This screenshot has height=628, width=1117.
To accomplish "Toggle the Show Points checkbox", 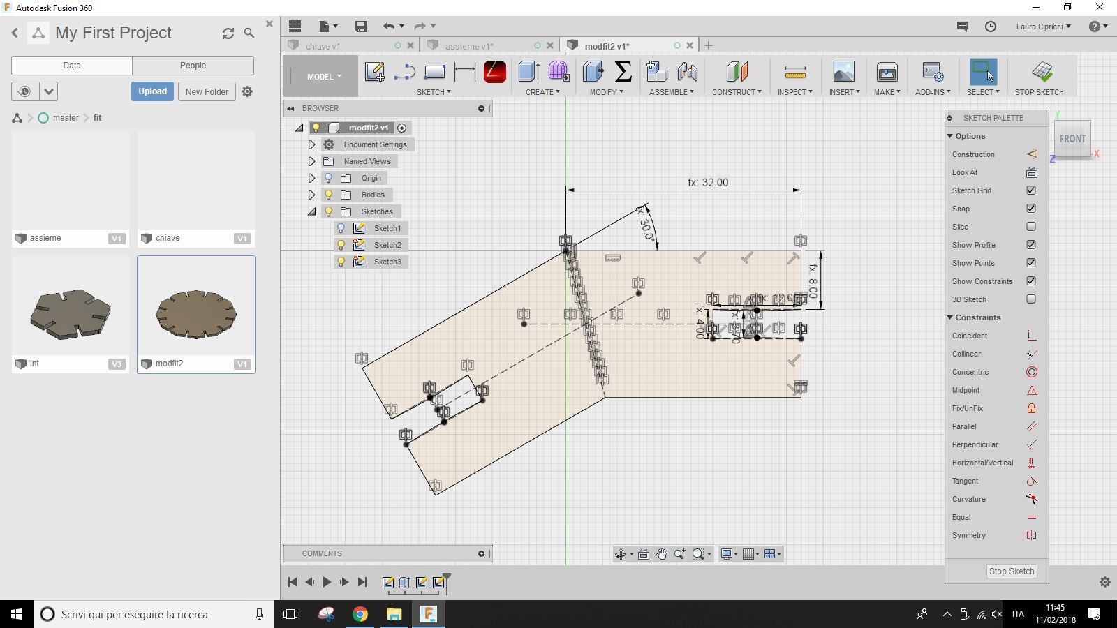I will (1031, 263).
